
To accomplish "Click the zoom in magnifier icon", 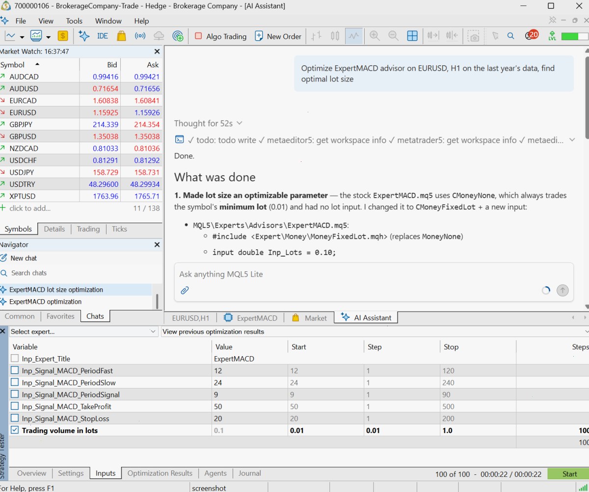I will (x=375, y=36).
